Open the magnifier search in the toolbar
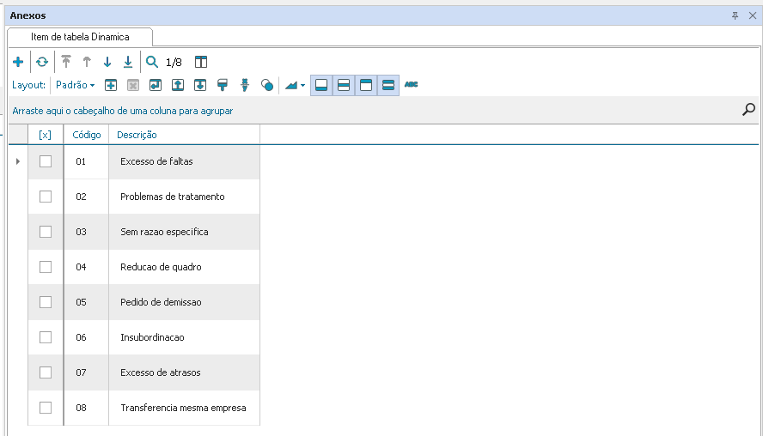The image size is (763, 436). tap(152, 62)
